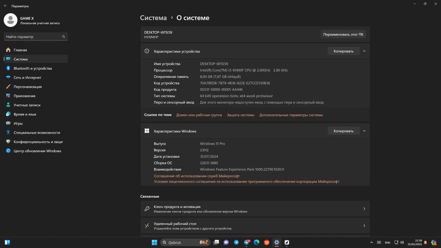Viewport: 441px width, 248px height.
Task: Click the back arrow in Параметры
Action: [5, 6]
